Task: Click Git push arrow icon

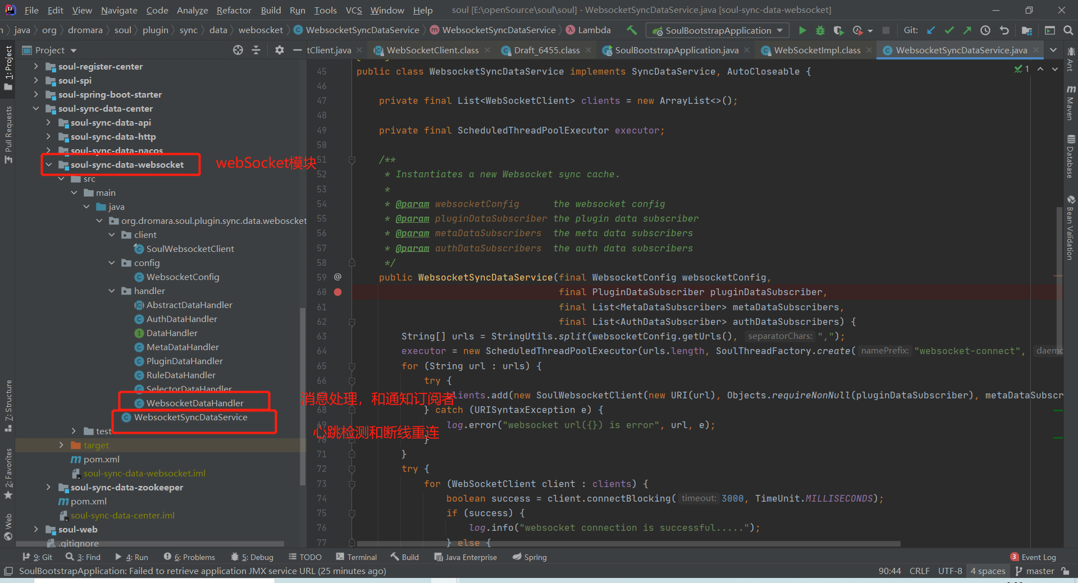Action: tap(967, 30)
